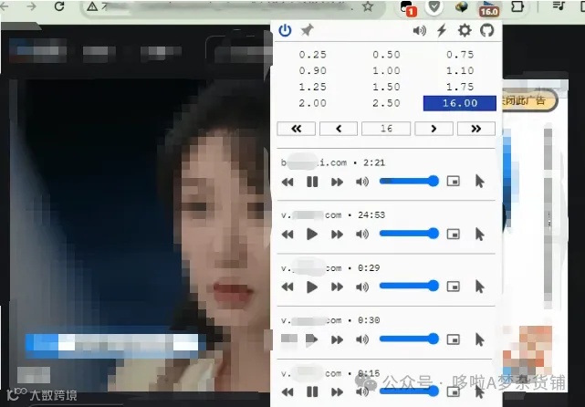Open picture-in-picture for the 0:30 video
This screenshot has height=407, width=585.
pyautogui.click(x=454, y=339)
